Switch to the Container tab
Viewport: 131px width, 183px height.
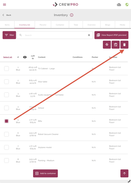[x=60, y=25]
